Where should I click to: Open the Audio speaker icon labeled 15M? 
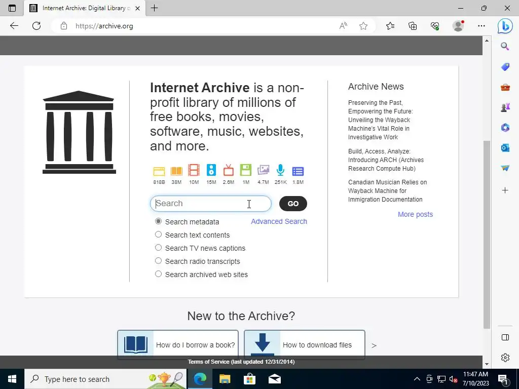point(211,170)
